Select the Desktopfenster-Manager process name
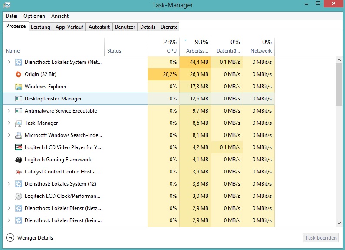 click(x=53, y=99)
